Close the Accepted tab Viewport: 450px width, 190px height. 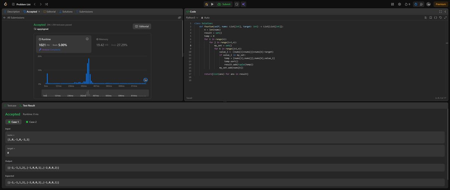pyautogui.click(x=39, y=12)
